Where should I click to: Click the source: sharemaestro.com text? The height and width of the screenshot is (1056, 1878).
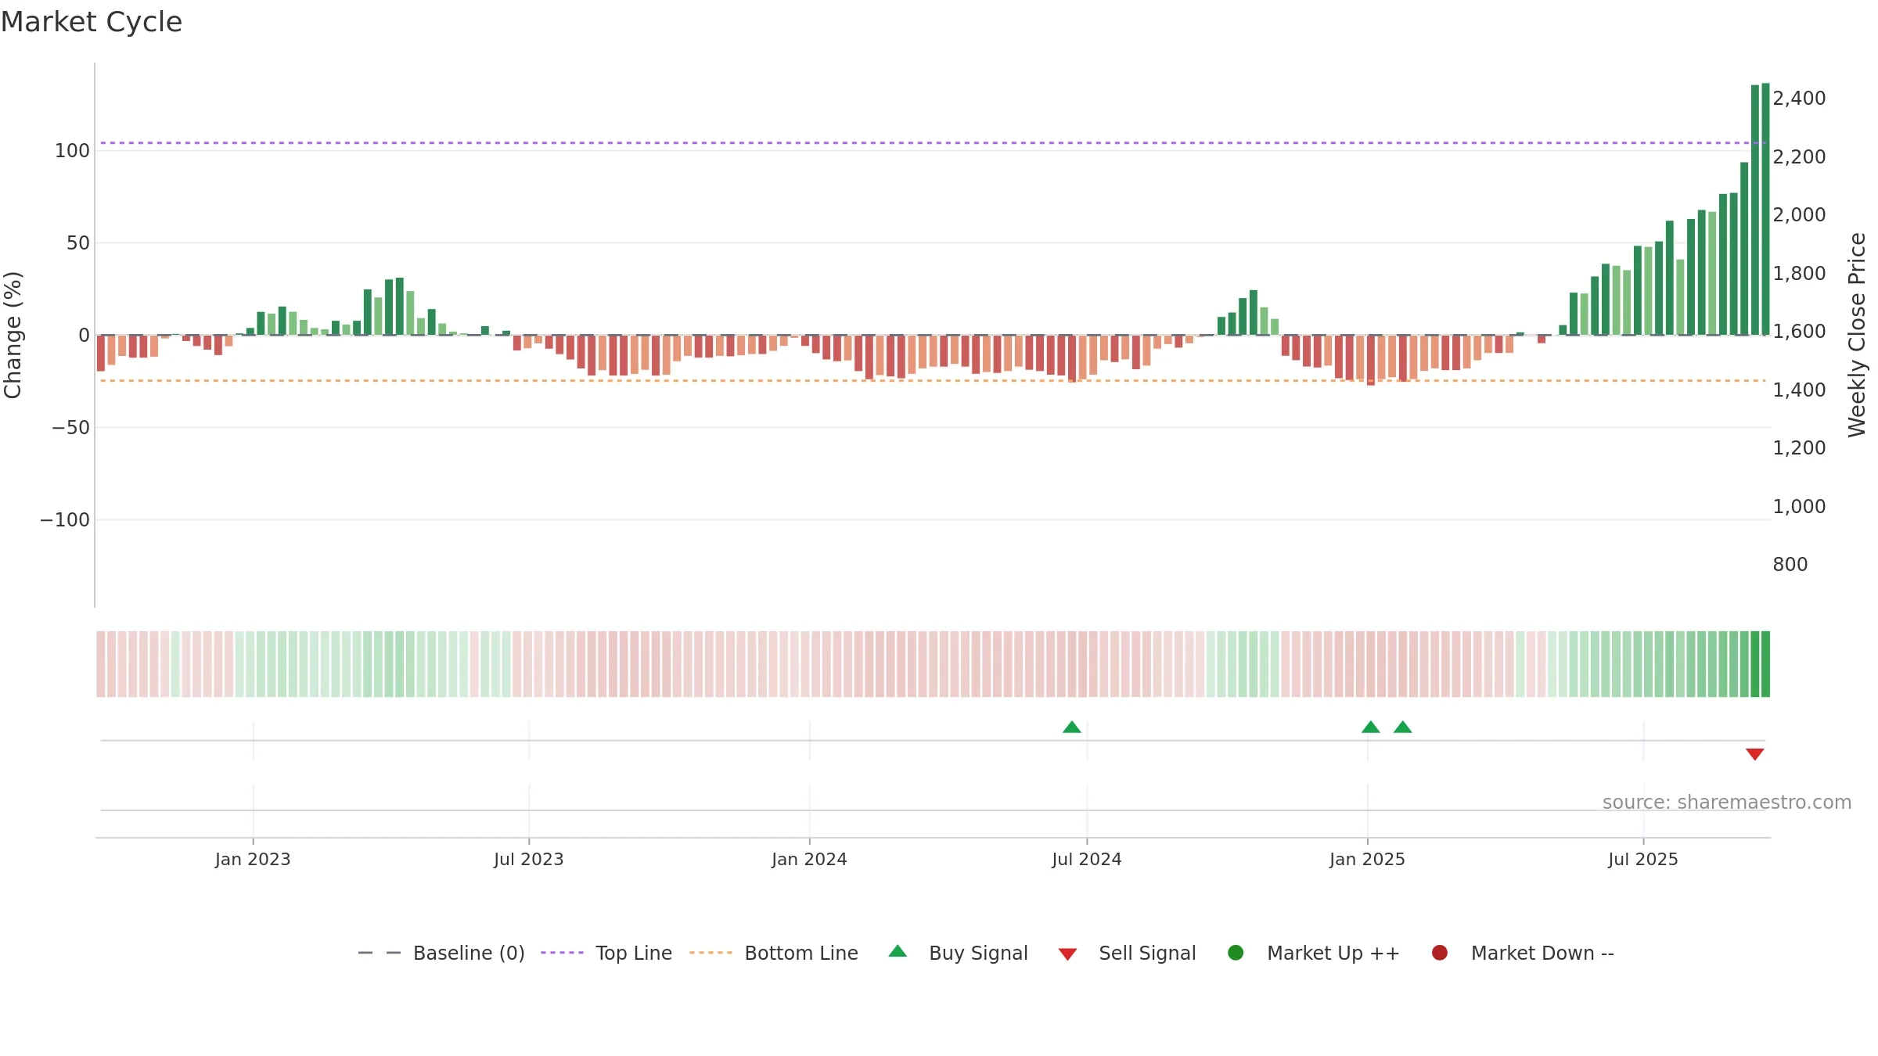pos(1727,802)
